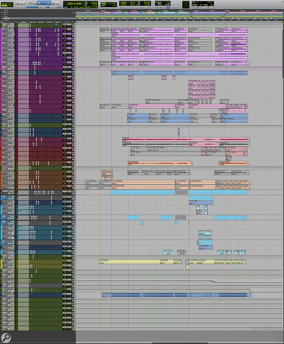Click the I/O column header
Viewport: 284px width, 344px height.
(67, 22)
